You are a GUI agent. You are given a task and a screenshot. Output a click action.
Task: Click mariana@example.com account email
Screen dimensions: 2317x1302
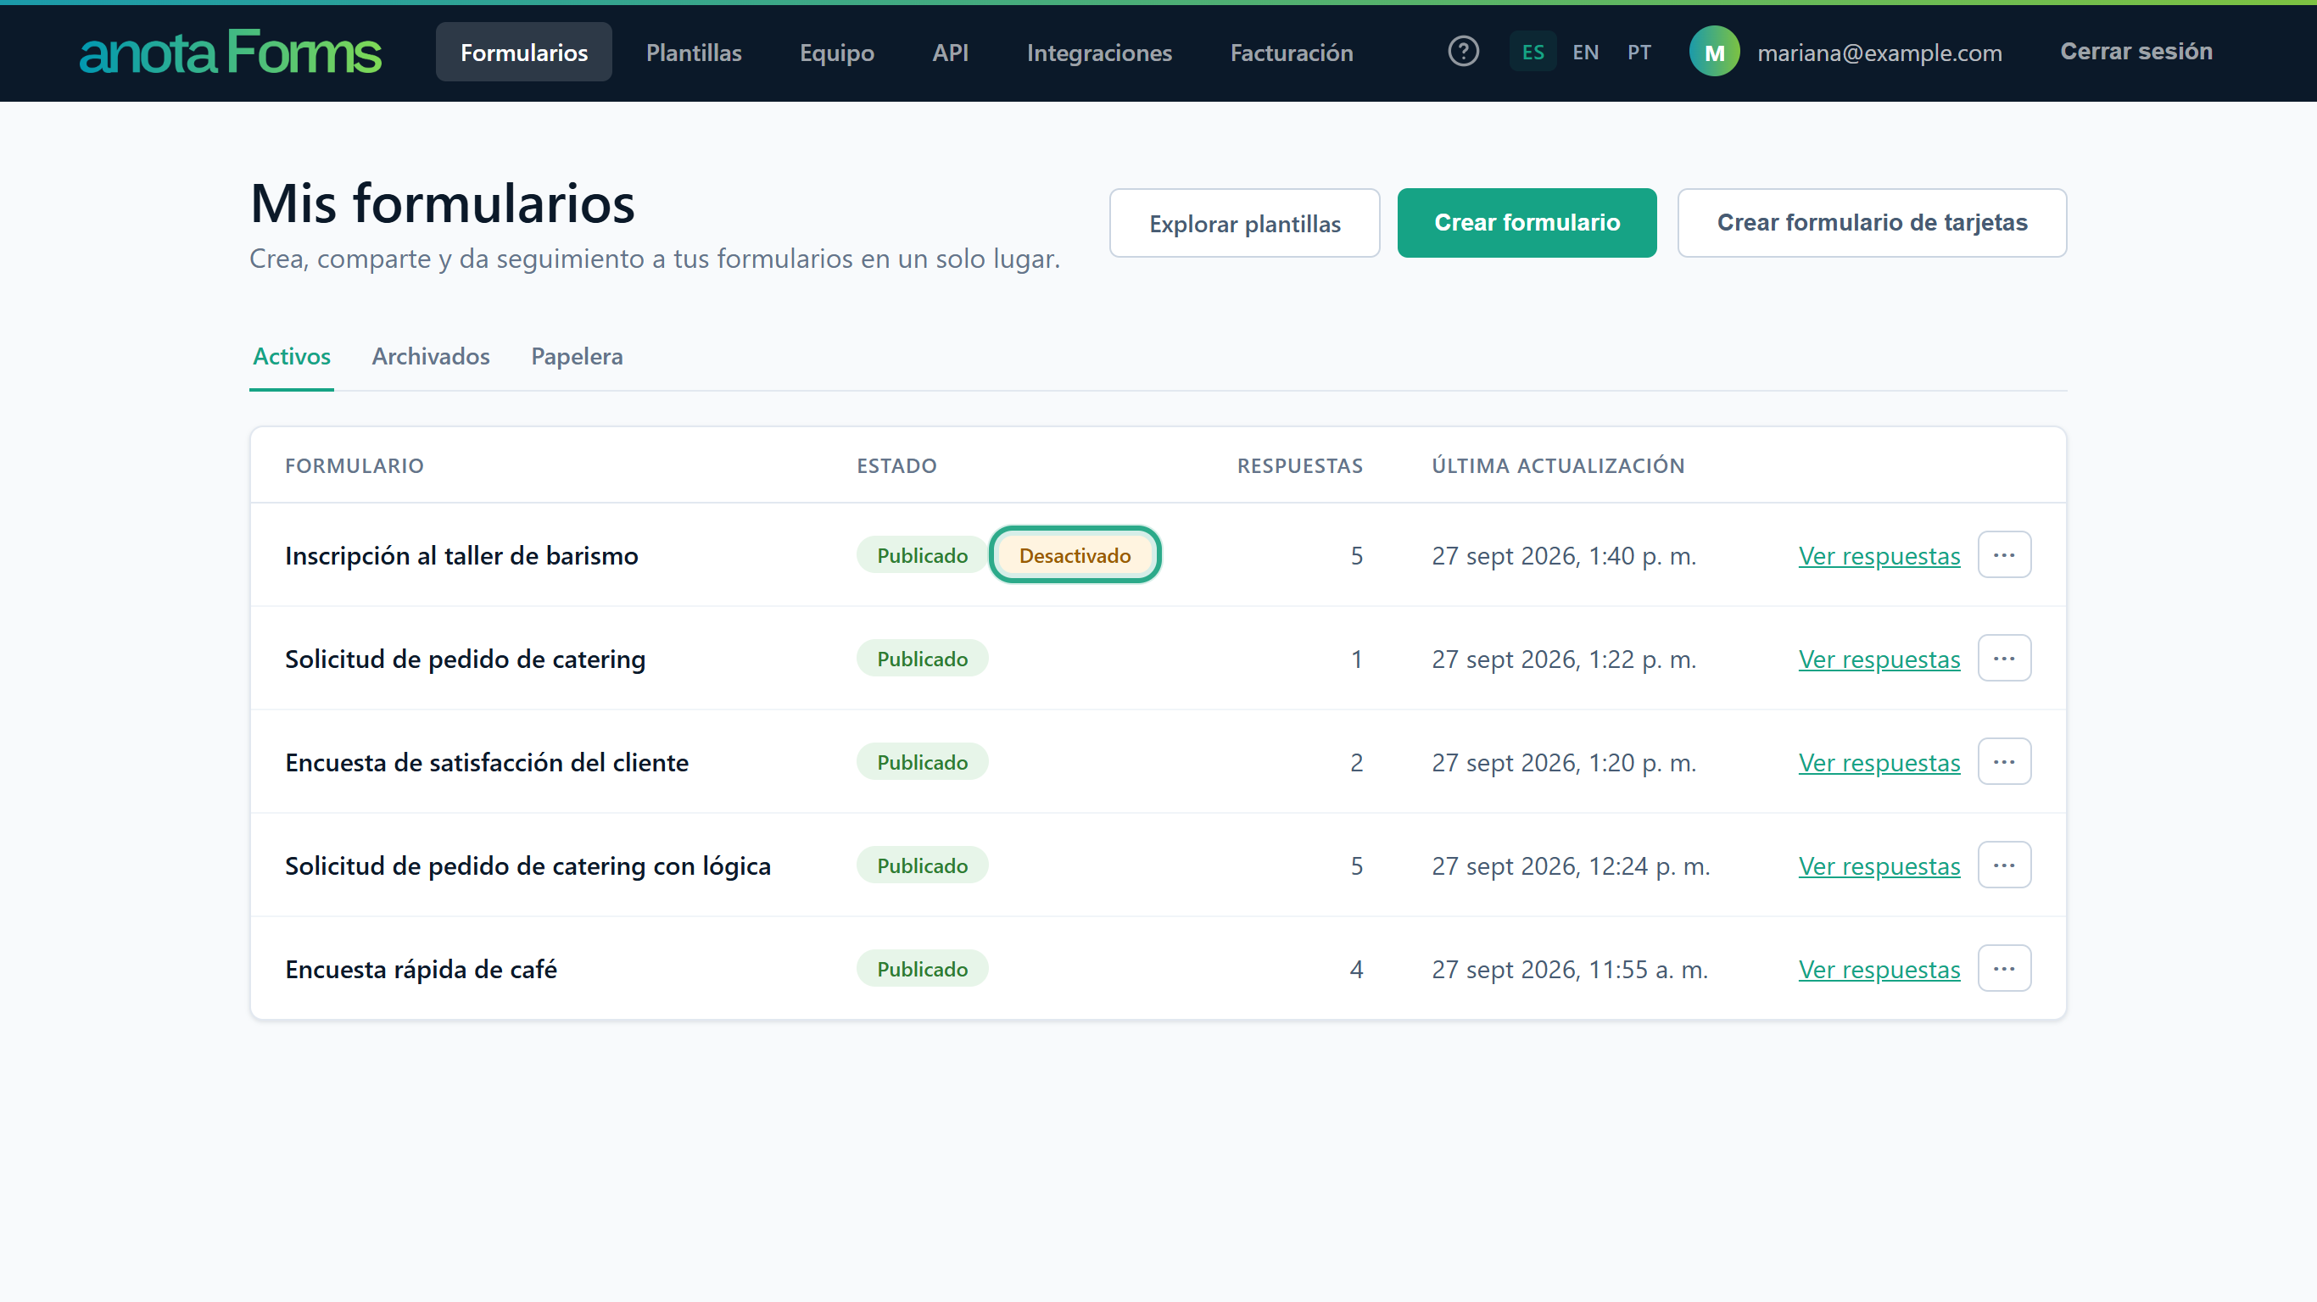(x=1879, y=53)
